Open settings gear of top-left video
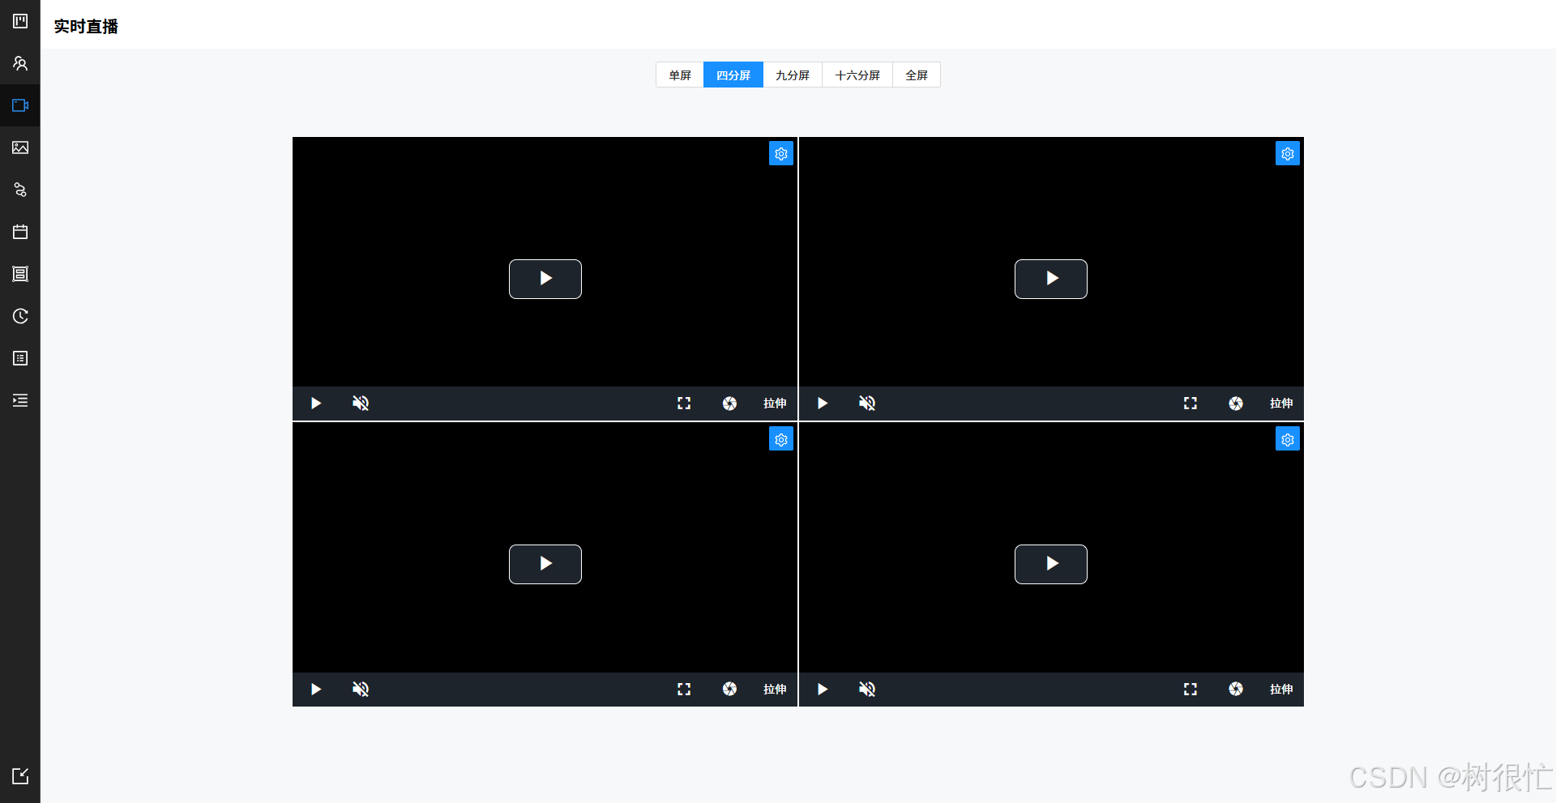 781,154
